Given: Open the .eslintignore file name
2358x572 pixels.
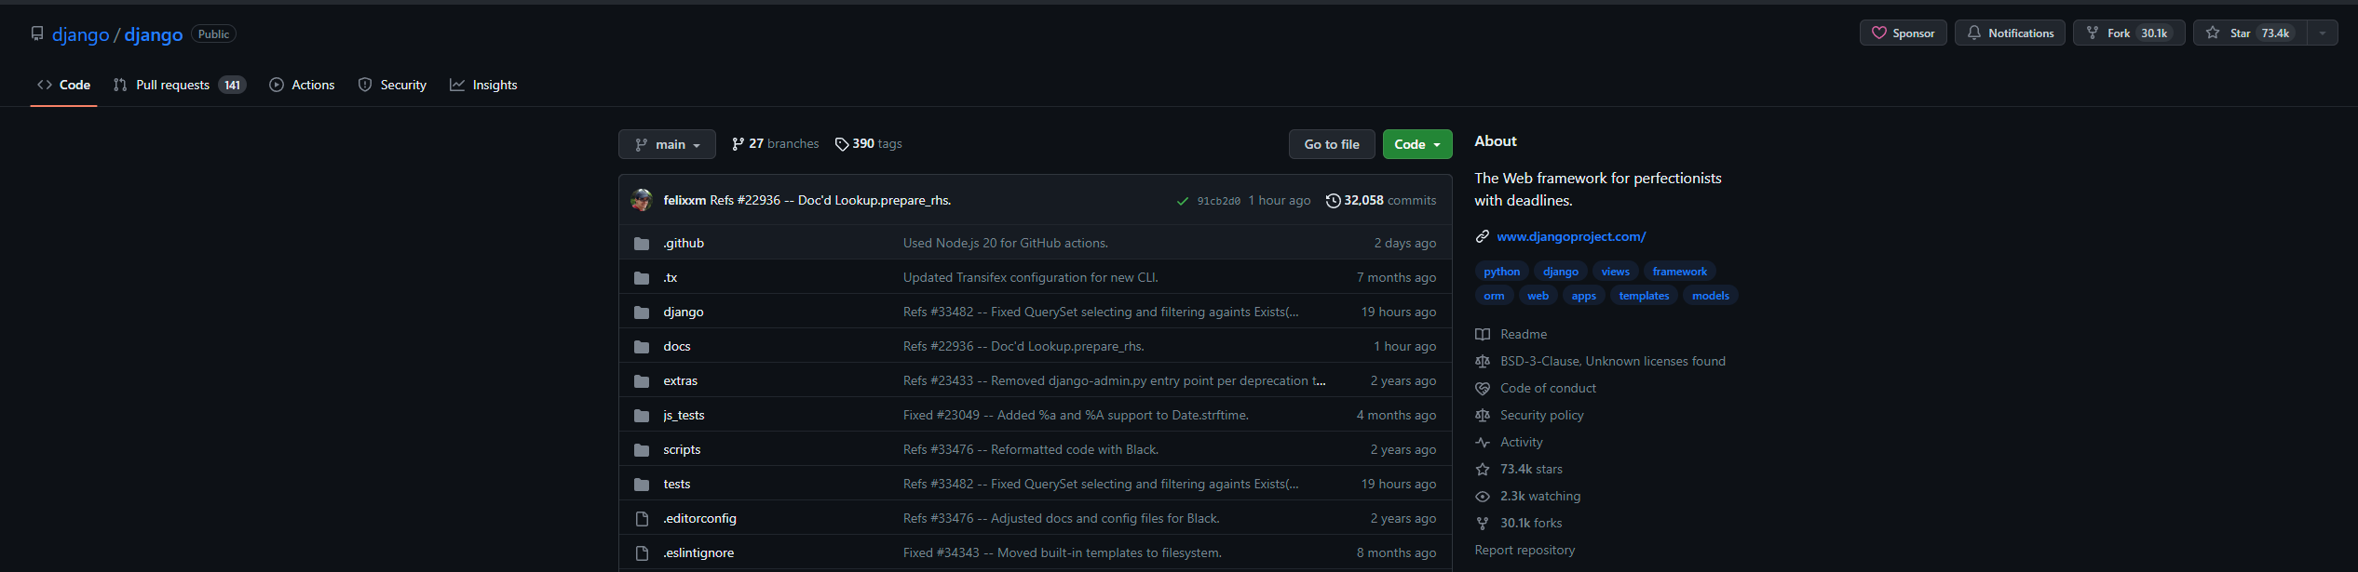Looking at the screenshot, I should pyautogui.click(x=698, y=553).
